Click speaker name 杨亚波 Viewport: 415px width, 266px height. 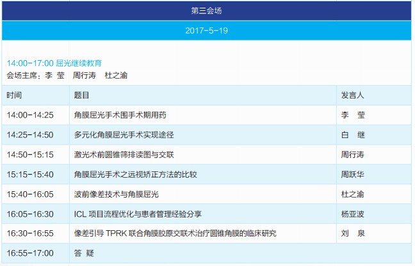pos(353,214)
